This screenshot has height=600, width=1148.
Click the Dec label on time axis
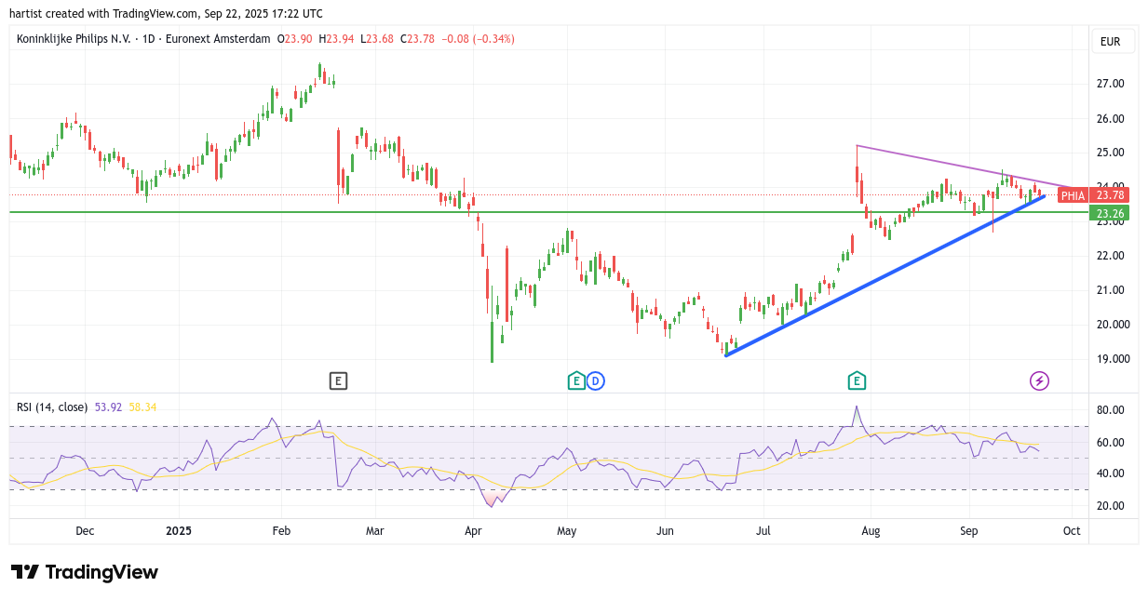[x=85, y=531]
